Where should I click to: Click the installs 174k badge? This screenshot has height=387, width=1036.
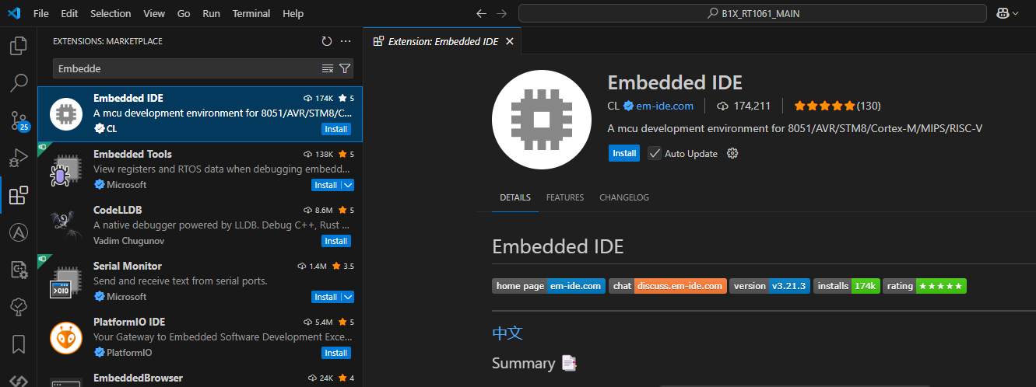coord(847,286)
